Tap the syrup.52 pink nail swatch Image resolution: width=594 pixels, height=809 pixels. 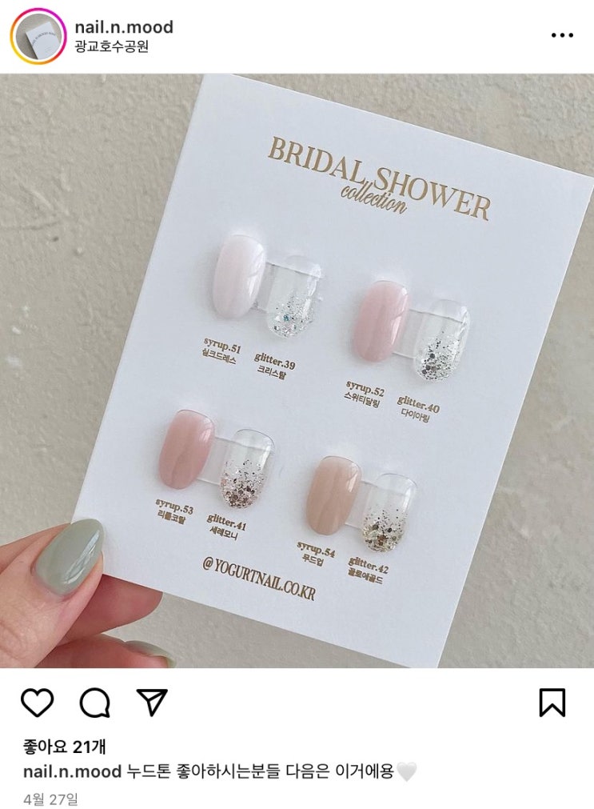point(381,321)
